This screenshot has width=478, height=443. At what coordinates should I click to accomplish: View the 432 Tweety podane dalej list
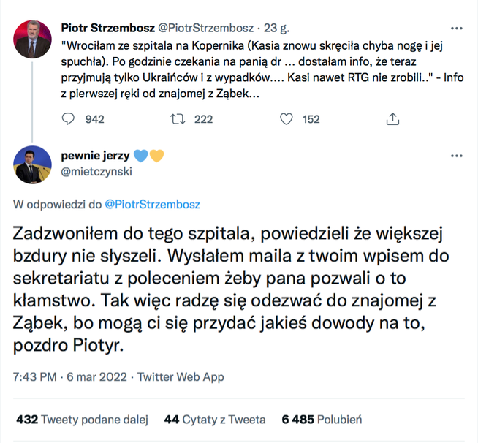point(82,420)
